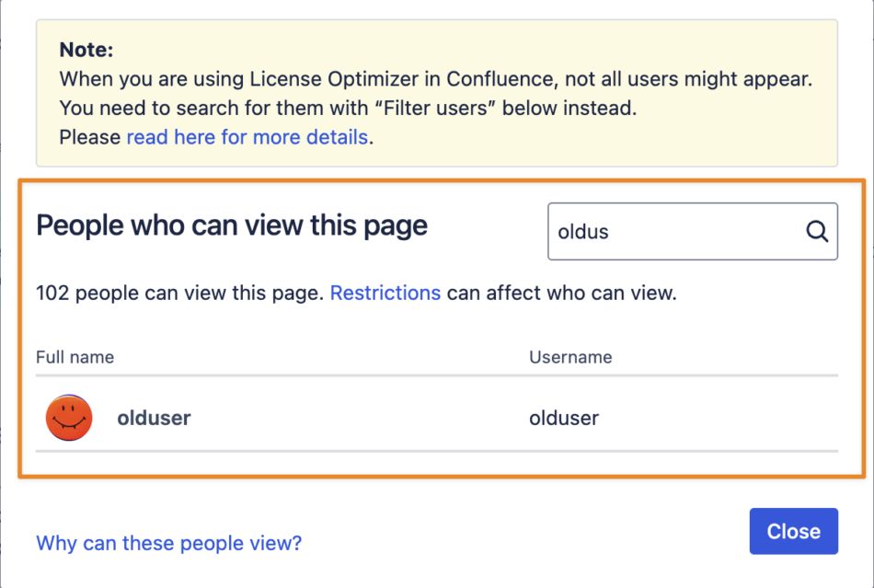Viewport: 874px width, 588px height.
Task: Select the olduser username cell
Action: 564,418
